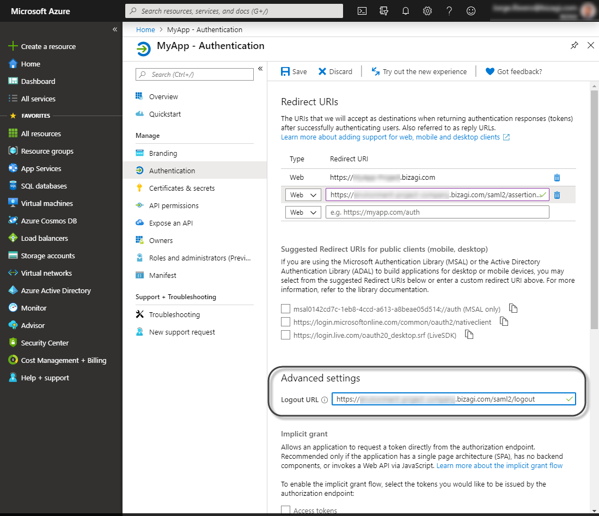
Task: Delete the first bizagi.com redirect URI
Action: click(x=557, y=177)
